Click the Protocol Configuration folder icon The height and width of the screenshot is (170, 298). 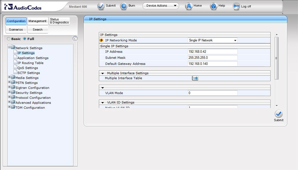[13, 97]
